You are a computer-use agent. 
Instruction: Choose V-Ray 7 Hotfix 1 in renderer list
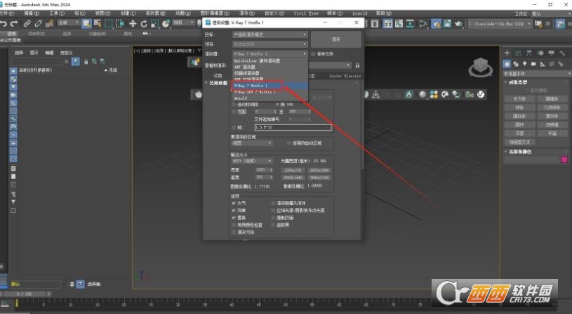[270, 86]
